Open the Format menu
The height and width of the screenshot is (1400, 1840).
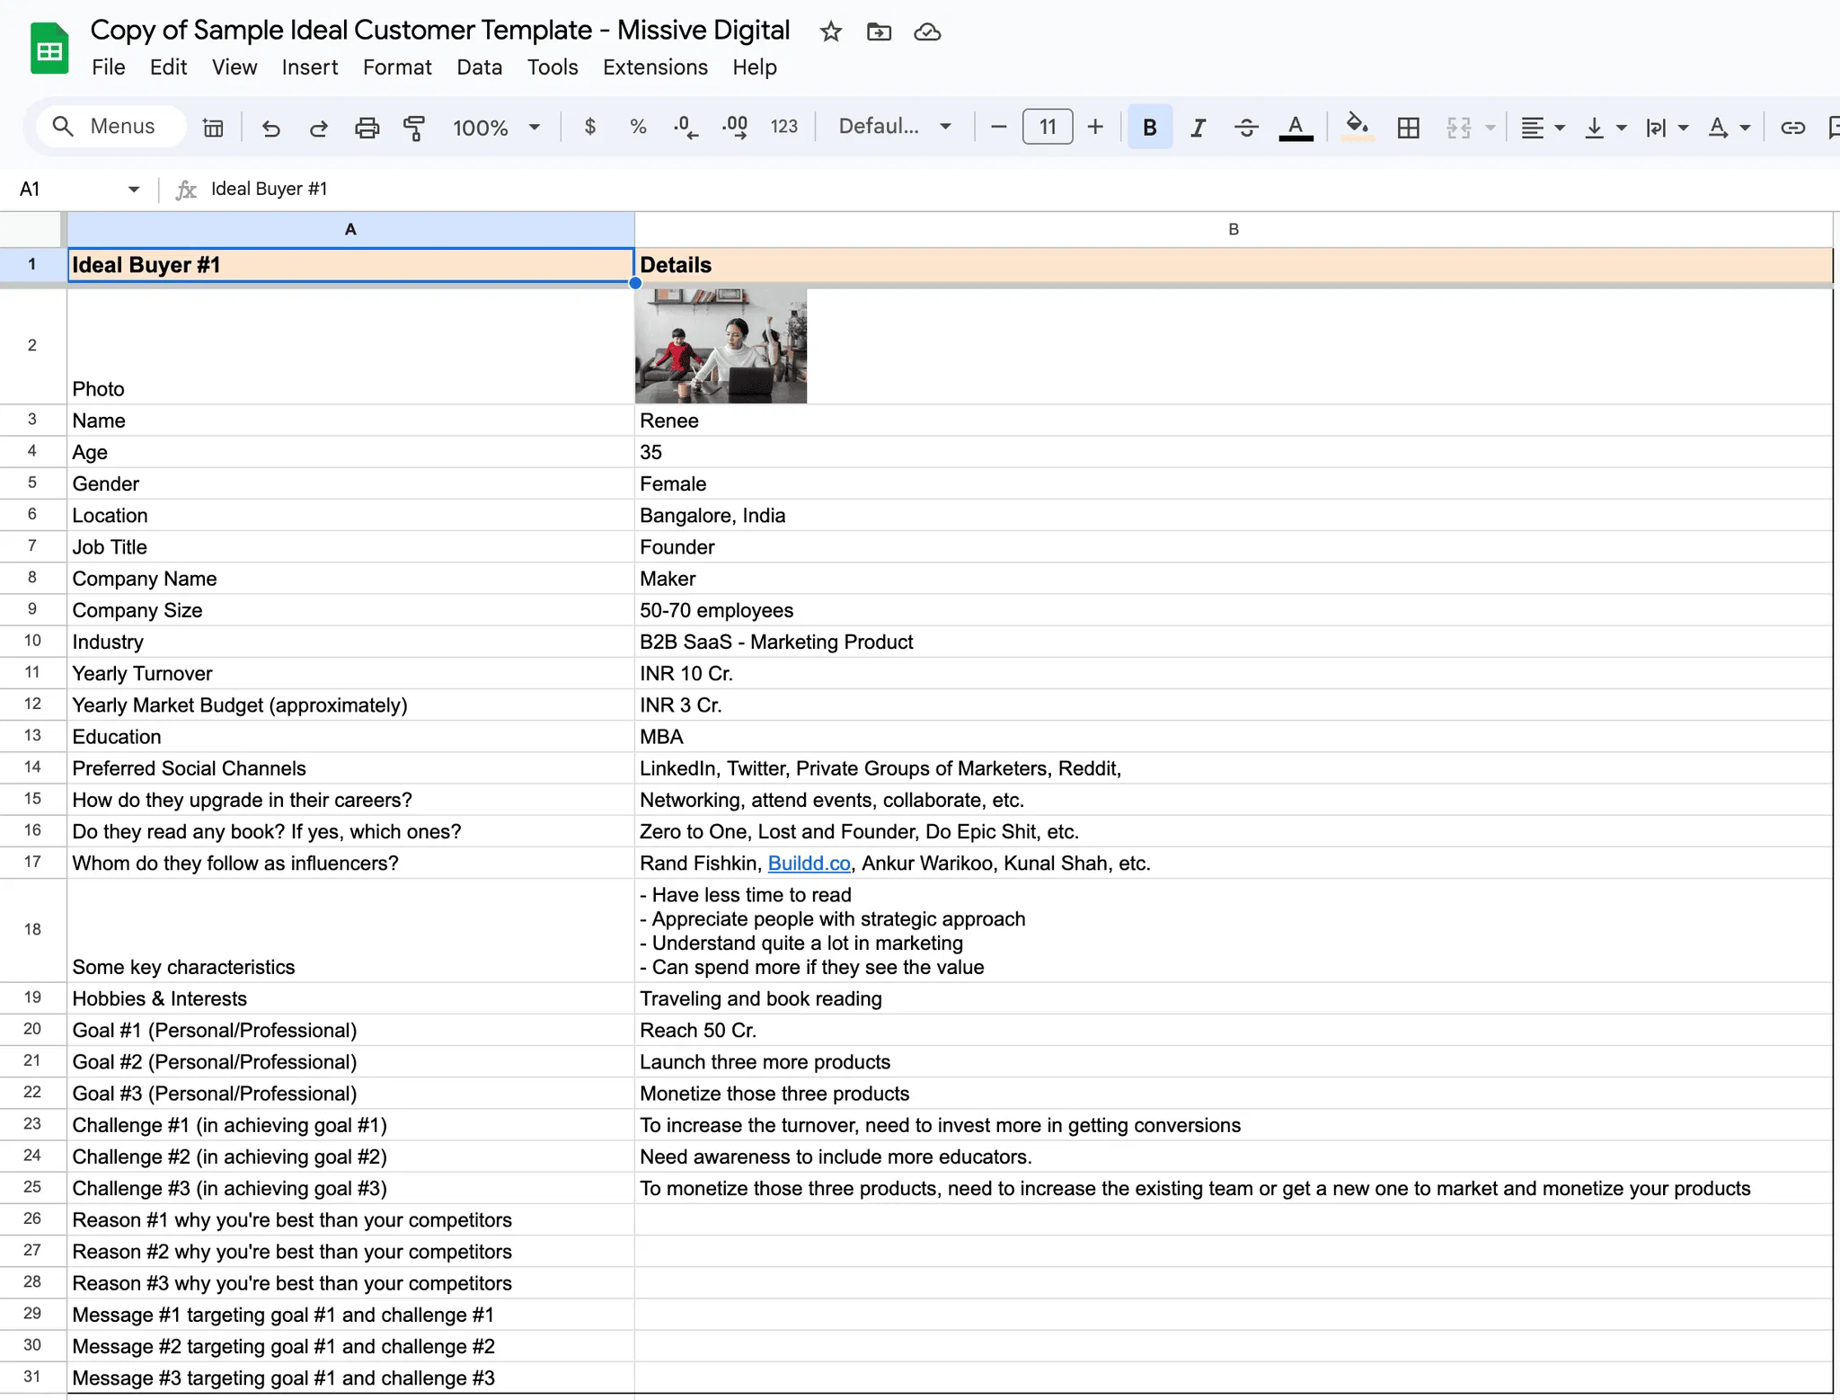pos(397,67)
